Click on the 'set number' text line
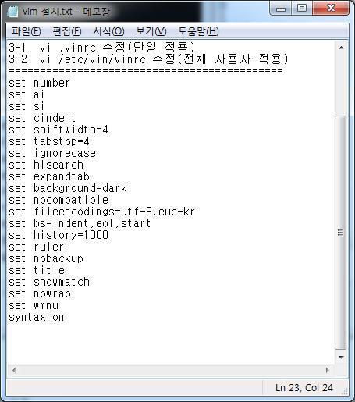 pos(39,84)
